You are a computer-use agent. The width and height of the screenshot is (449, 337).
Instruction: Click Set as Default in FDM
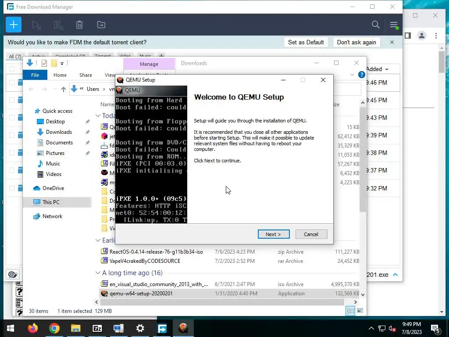click(306, 43)
